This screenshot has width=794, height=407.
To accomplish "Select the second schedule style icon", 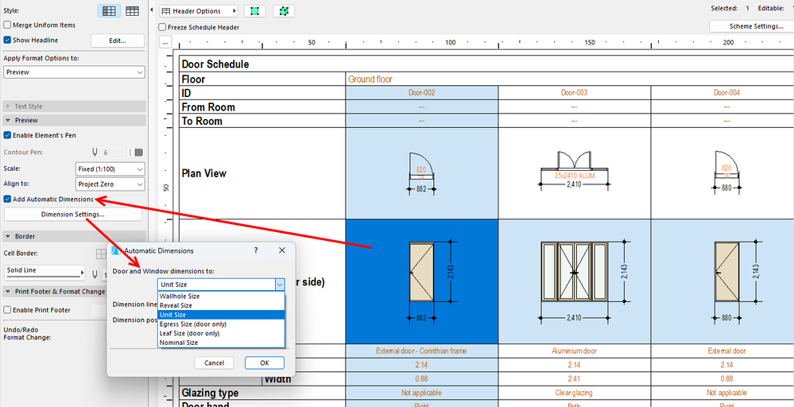I will coord(133,11).
